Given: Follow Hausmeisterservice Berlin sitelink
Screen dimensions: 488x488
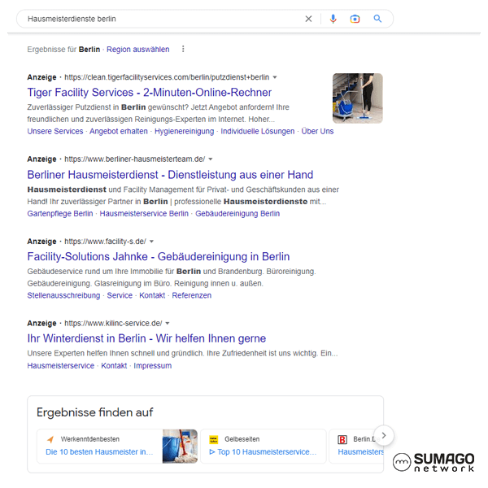Looking at the screenshot, I should [144, 213].
